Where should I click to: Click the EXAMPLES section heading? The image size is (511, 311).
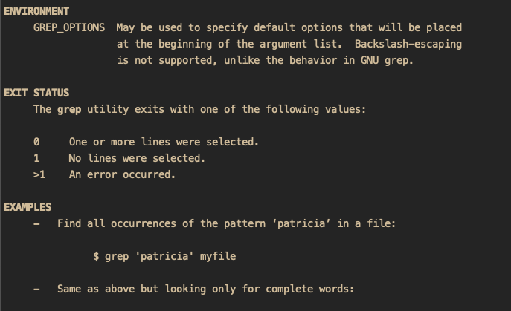[28, 207]
